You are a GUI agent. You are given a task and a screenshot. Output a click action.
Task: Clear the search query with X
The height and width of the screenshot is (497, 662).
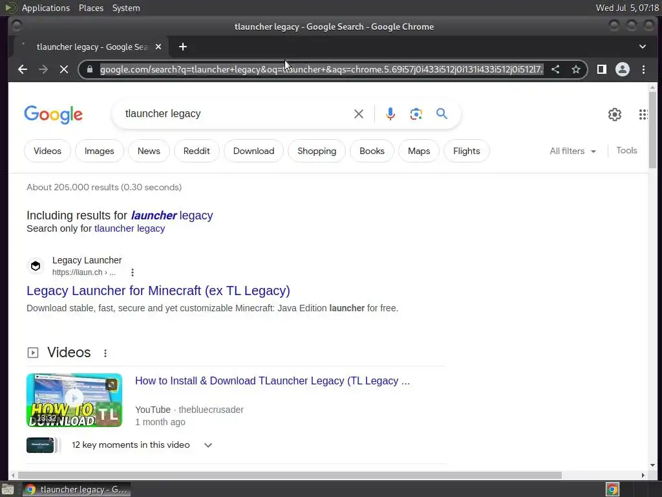pyautogui.click(x=358, y=114)
